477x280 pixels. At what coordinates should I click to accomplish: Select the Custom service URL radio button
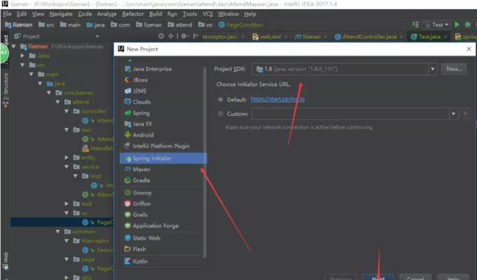pyautogui.click(x=221, y=114)
